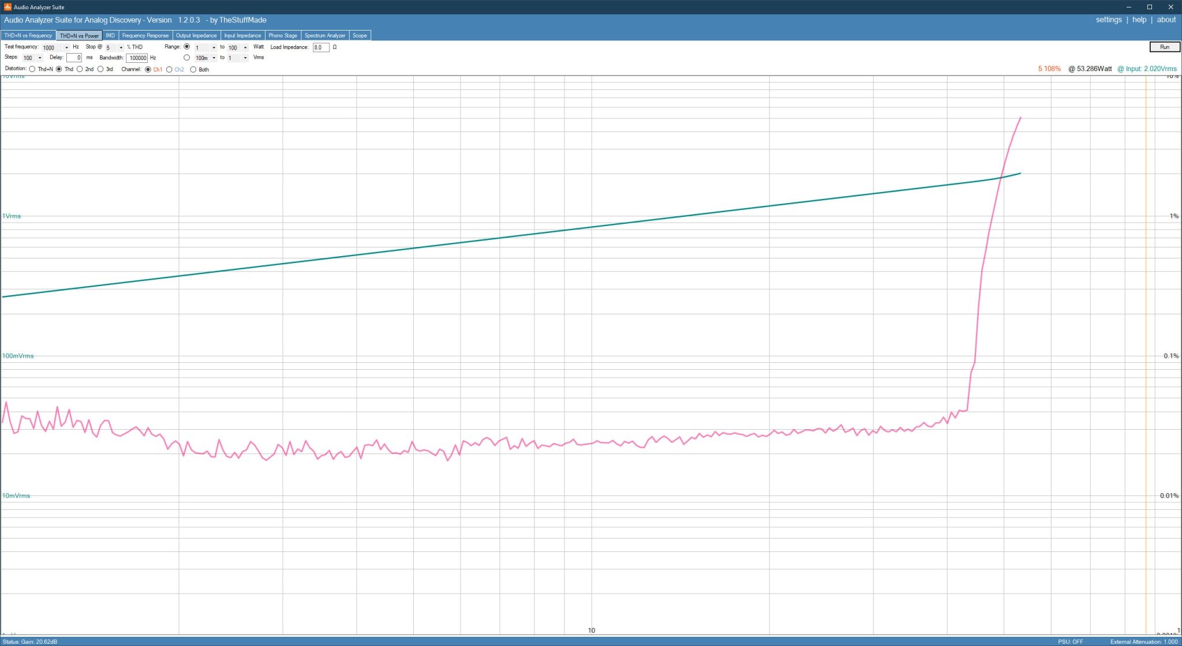Click the 53.286Watt power readout
The width and height of the screenshot is (1182, 646).
(1090, 69)
